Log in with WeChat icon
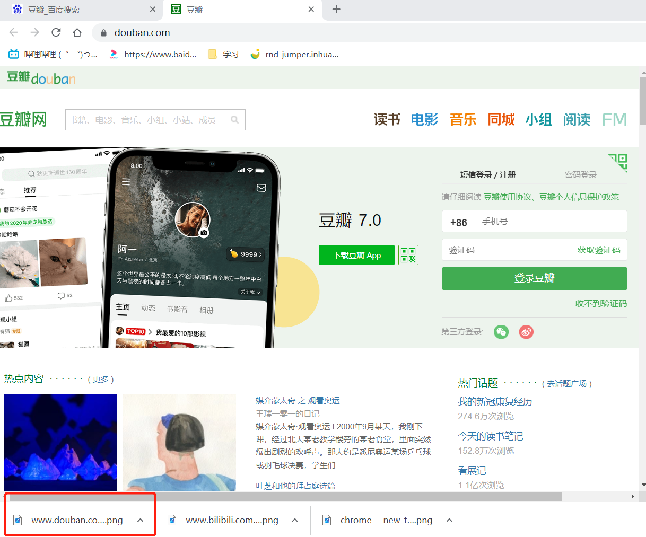This screenshot has height=537, width=646. pyautogui.click(x=501, y=332)
